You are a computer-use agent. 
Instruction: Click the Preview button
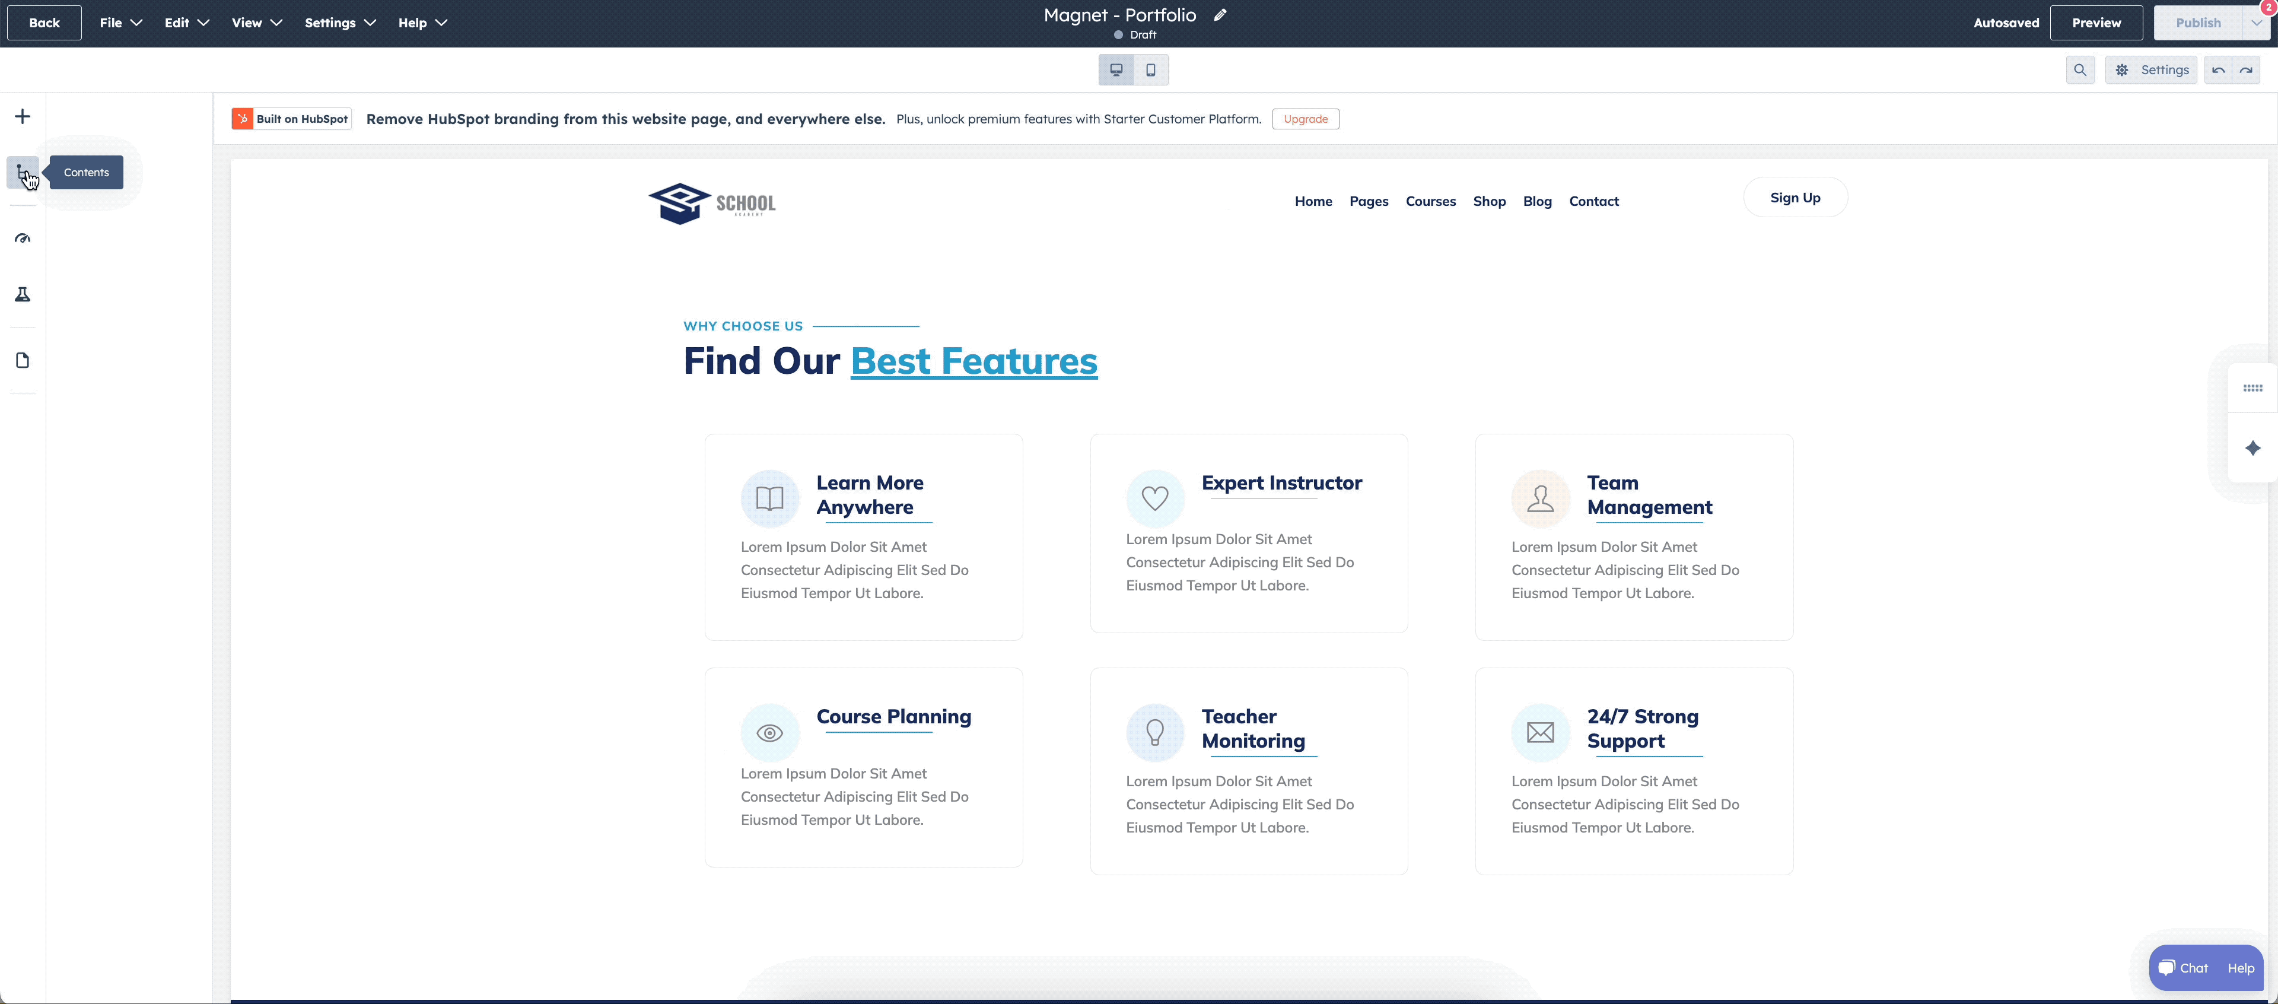(x=2096, y=23)
